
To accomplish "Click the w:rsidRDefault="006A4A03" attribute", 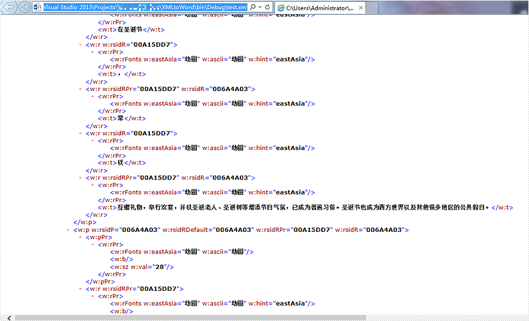I will [x=208, y=229].
